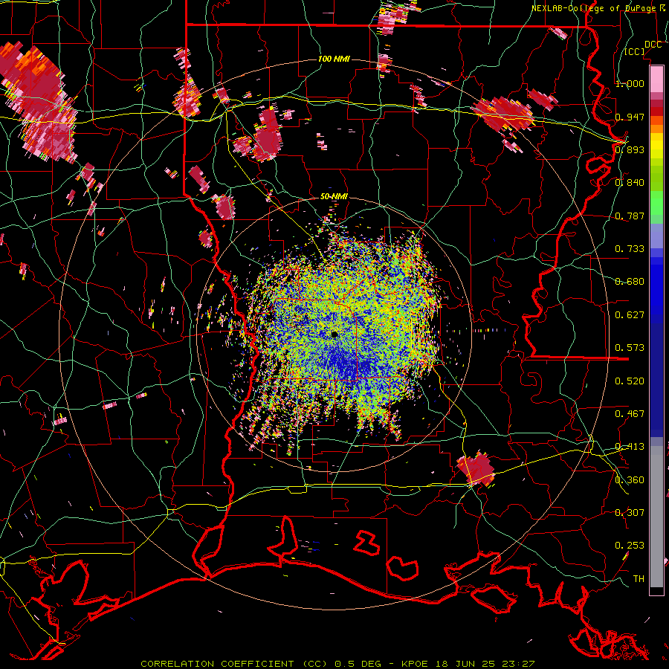Click the 0.307 scale value
This screenshot has width=669, height=669.
click(x=630, y=513)
